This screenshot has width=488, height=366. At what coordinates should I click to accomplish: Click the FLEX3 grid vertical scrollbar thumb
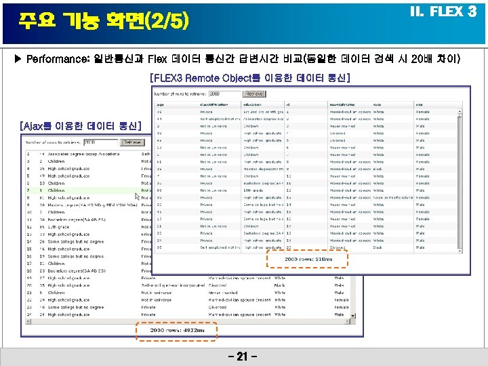pos(460,115)
